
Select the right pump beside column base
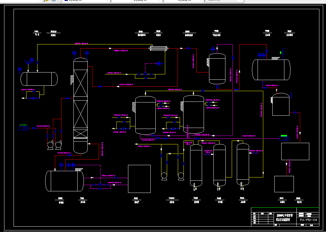click(x=58, y=145)
